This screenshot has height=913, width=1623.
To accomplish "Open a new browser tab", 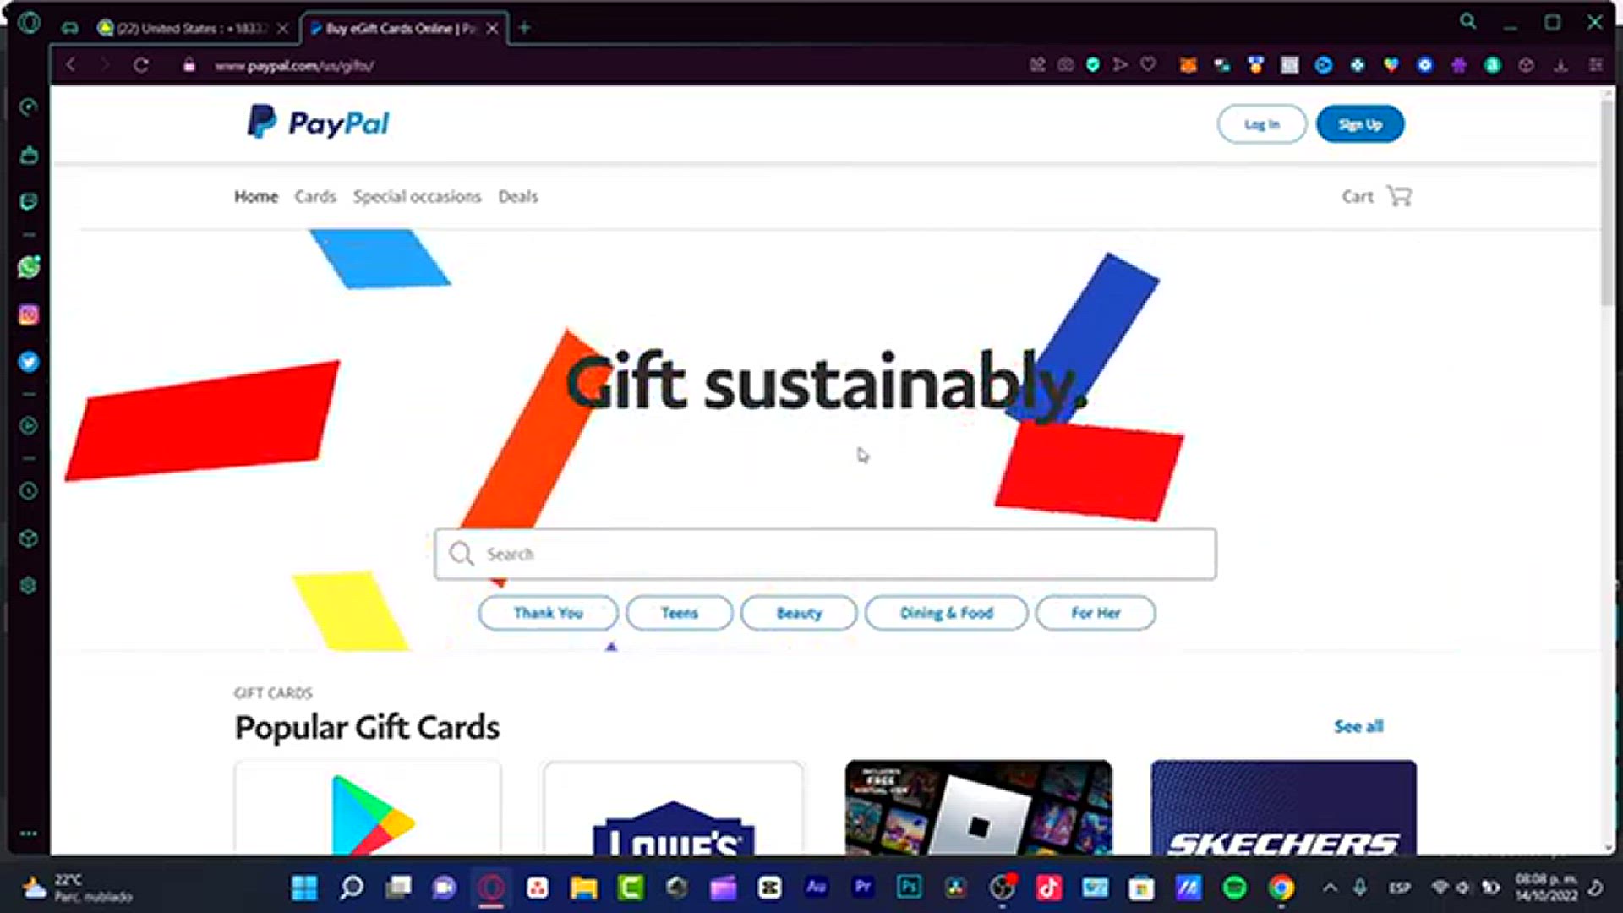I will click(x=524, y=28).
